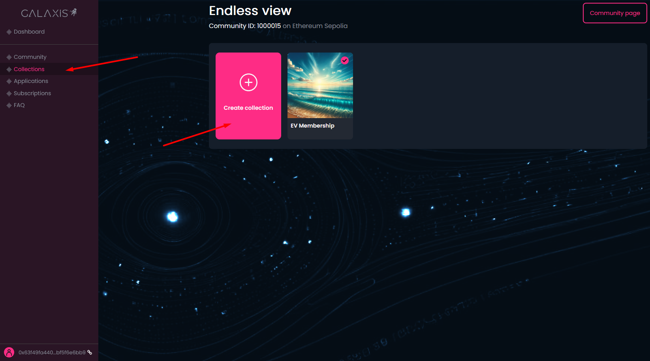Open the FAQ page
The height and width of the screenshot is (361, 650).
[x=19, y=105]
